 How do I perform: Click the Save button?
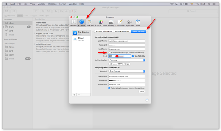(x=142, y=92)
